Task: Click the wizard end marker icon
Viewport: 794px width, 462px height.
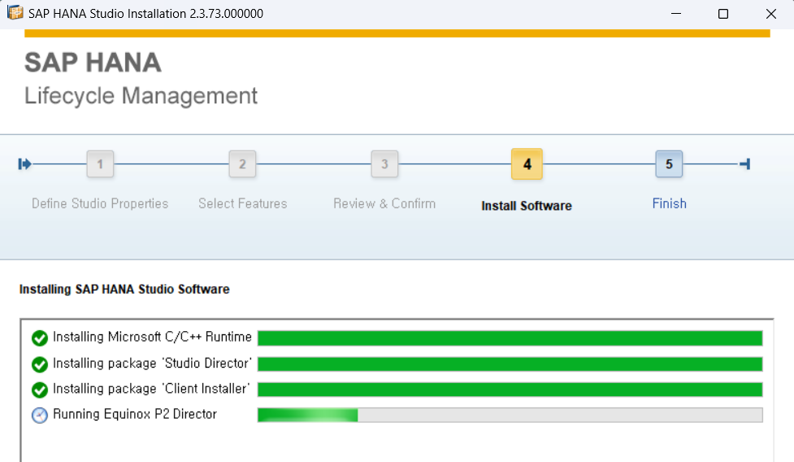Action: (745, 164)
